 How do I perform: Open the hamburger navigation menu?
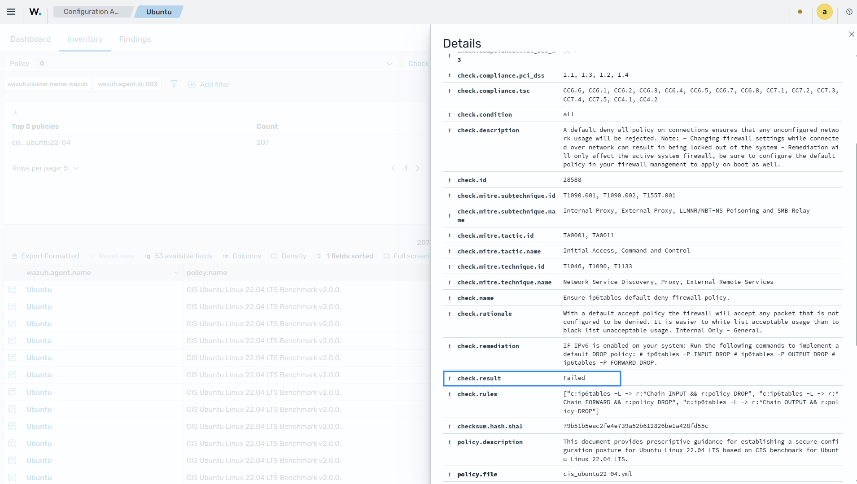pyautogui.click(x=11, y=12)
